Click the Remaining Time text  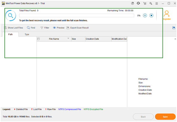(x=120, y=11)
